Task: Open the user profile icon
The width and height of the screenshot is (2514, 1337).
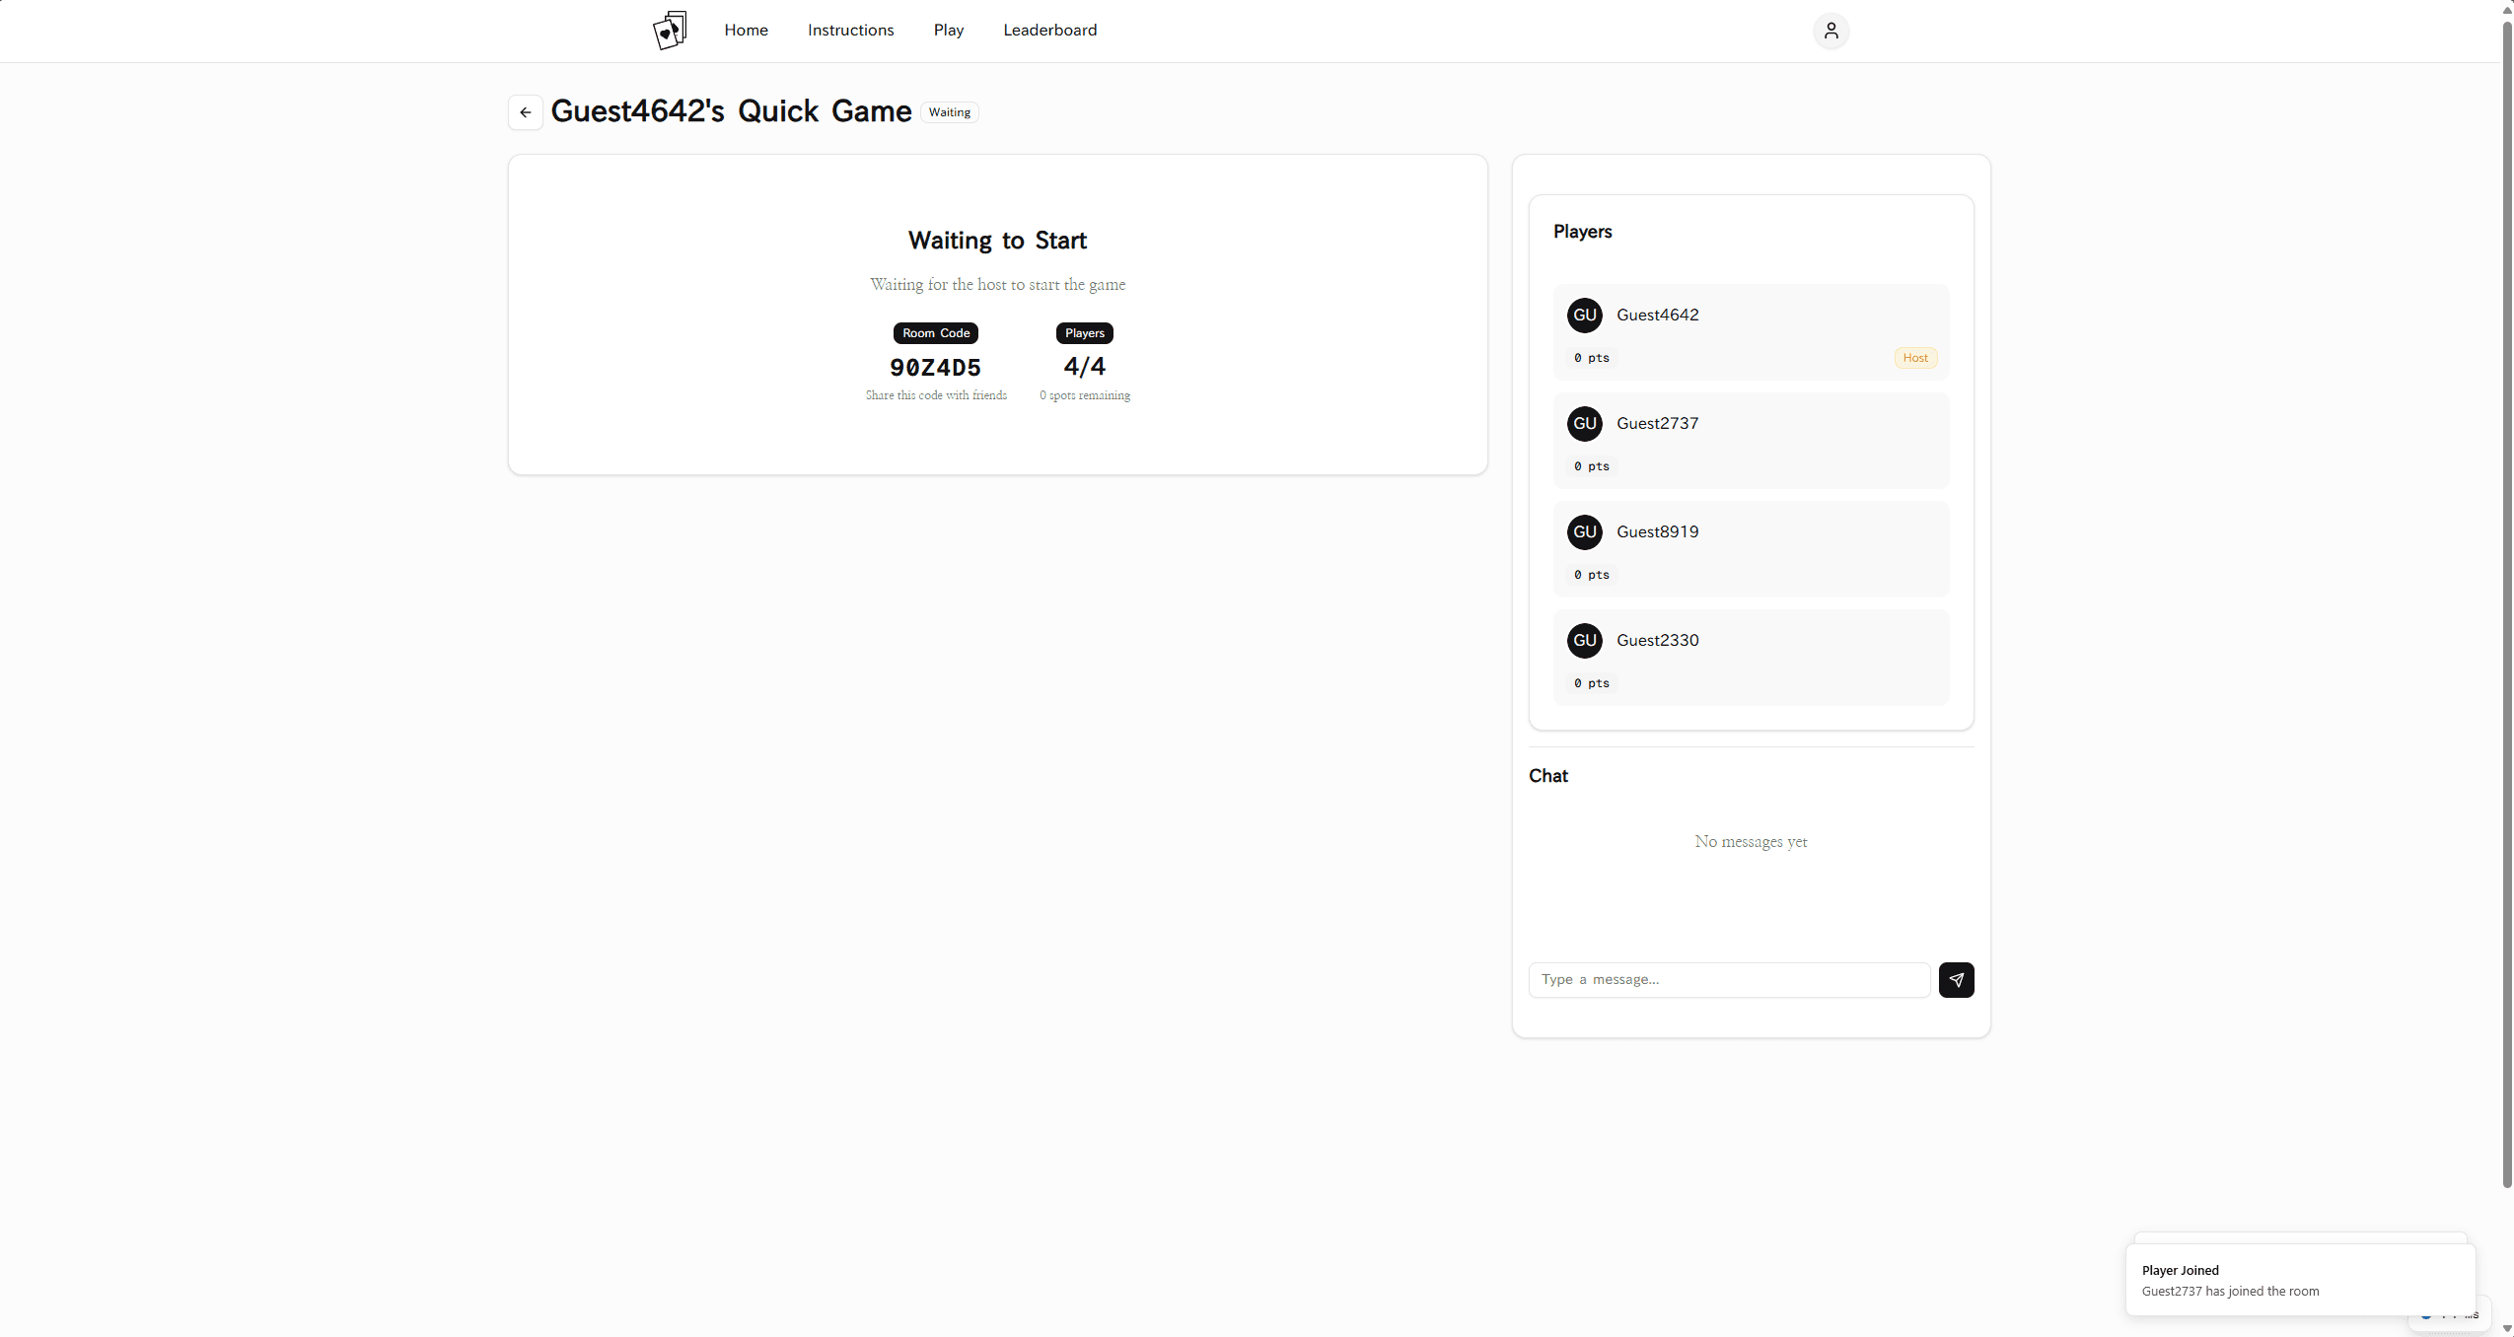Action: tap(1831, 31)
